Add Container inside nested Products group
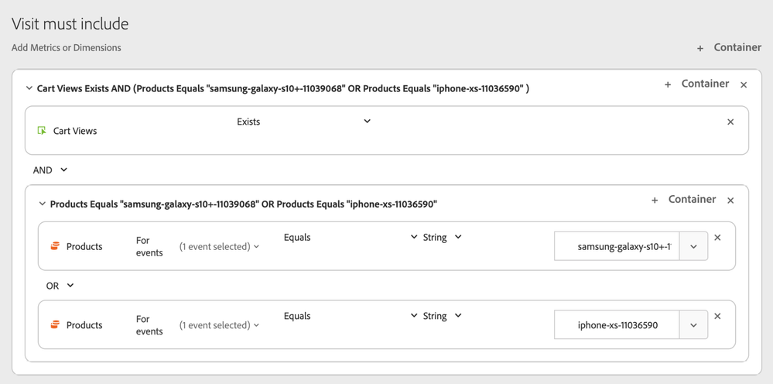This screenshot has height=384, width=773. (x=683, y=200)
